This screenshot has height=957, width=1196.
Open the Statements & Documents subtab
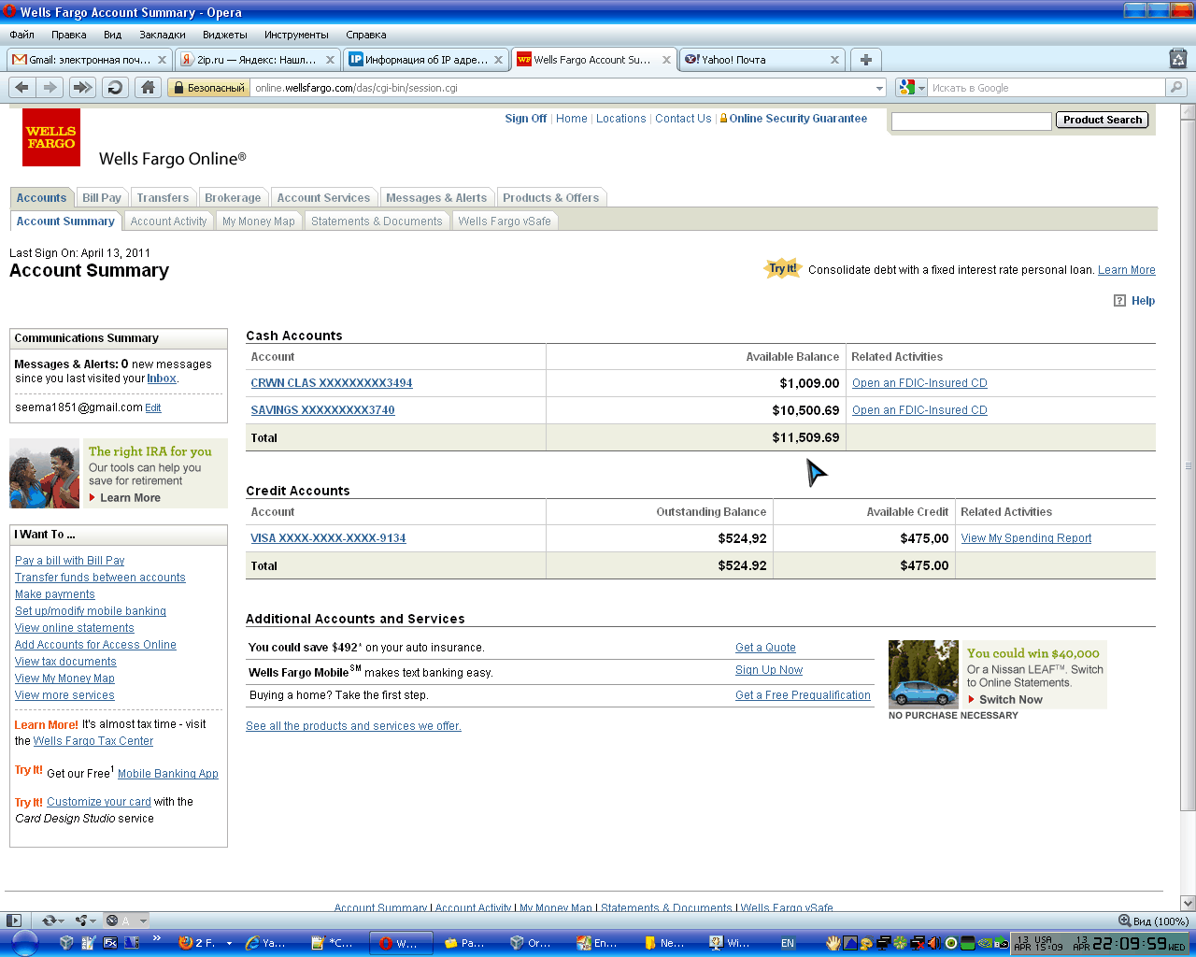[x=377, y=221]
